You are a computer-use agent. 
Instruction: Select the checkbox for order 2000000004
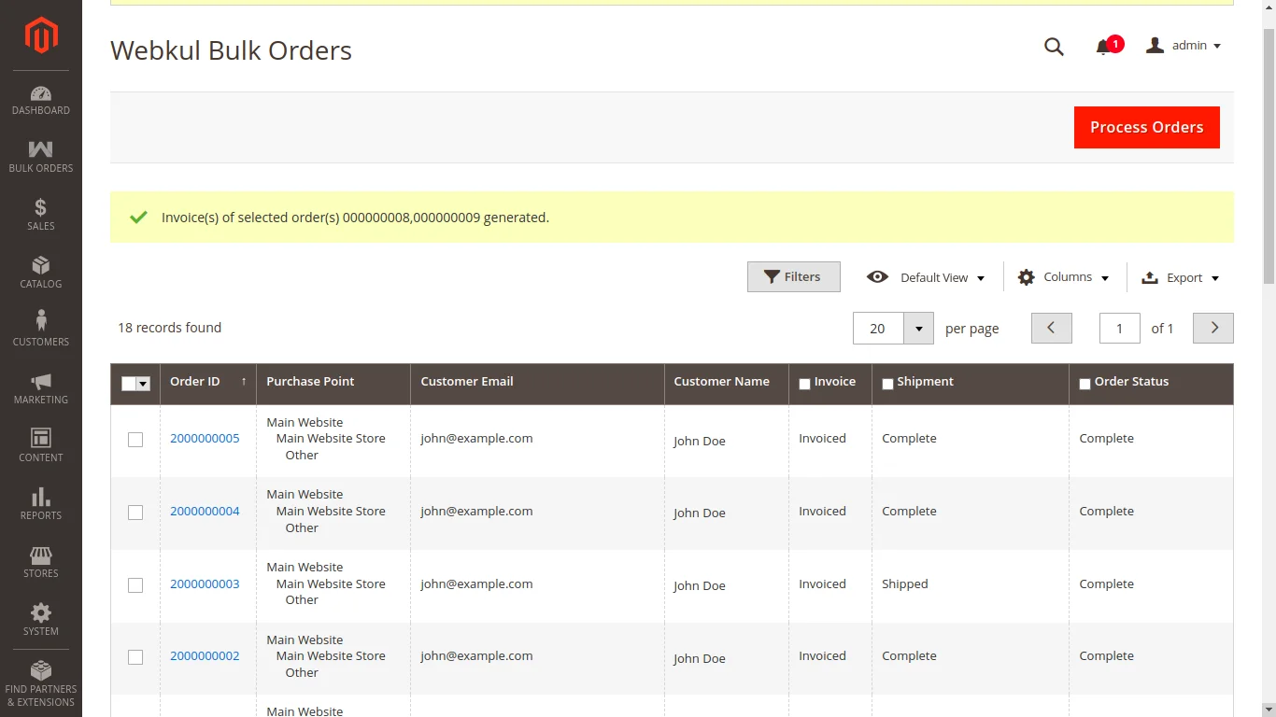coord(135,513)
